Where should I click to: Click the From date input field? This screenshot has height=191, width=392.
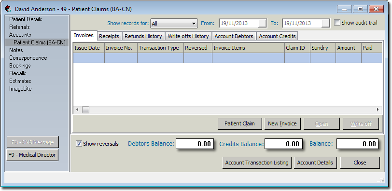point(239,23)
